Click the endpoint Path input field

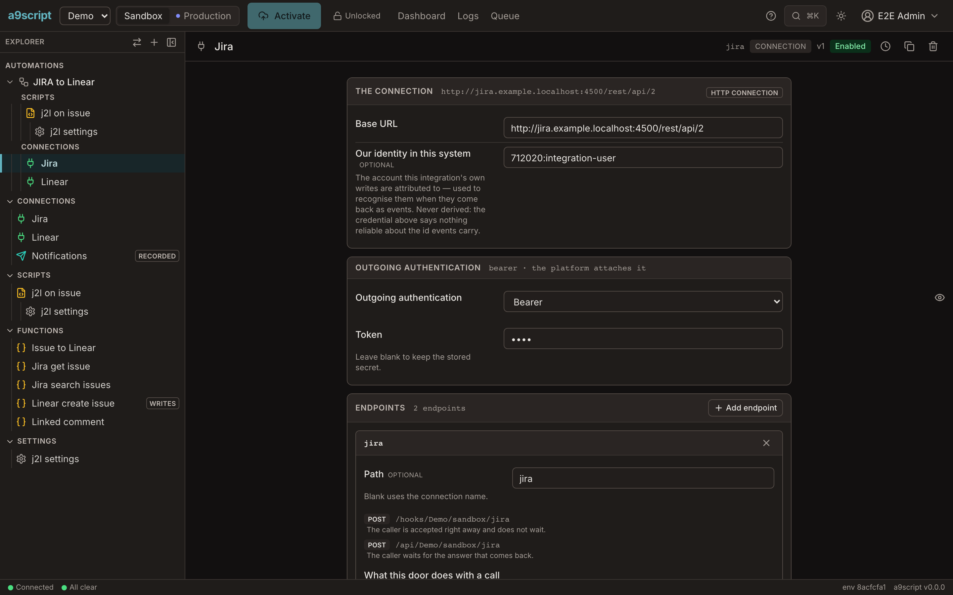pos(643,478)
